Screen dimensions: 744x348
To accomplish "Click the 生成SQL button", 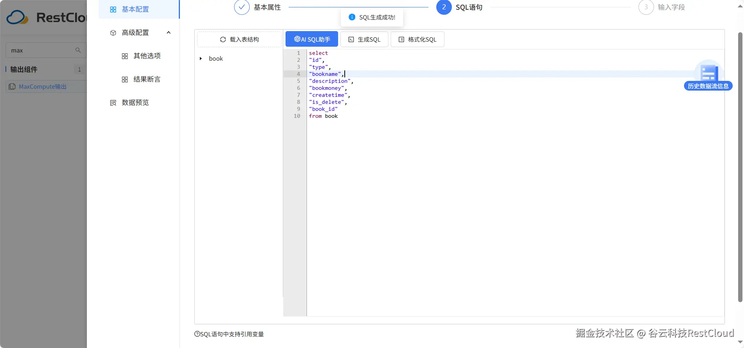I will coord(364,39).
